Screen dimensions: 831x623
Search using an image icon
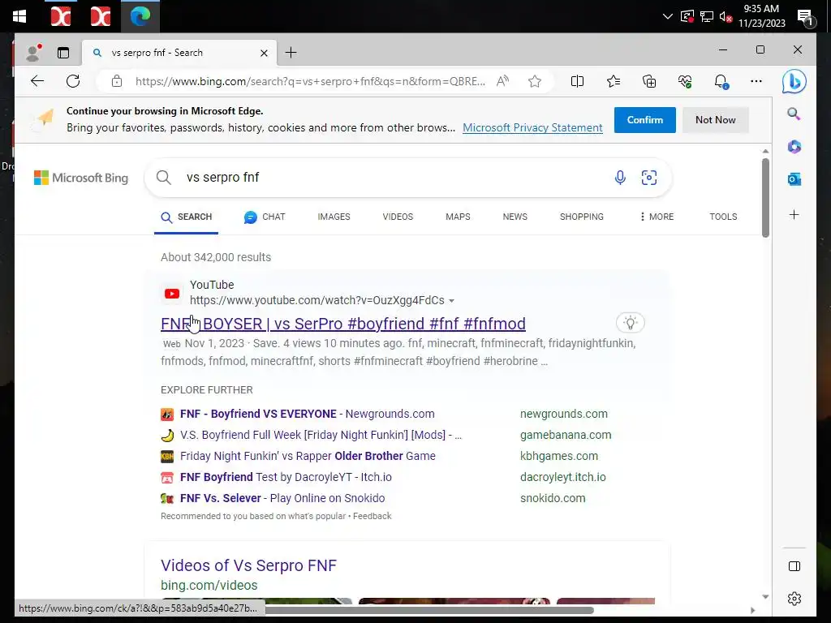(649, 178)
